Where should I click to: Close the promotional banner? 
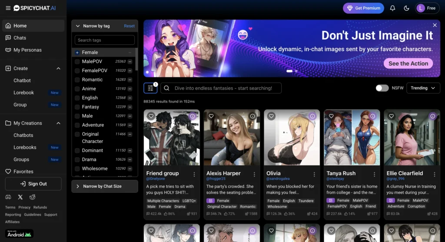tap(435, 25)
